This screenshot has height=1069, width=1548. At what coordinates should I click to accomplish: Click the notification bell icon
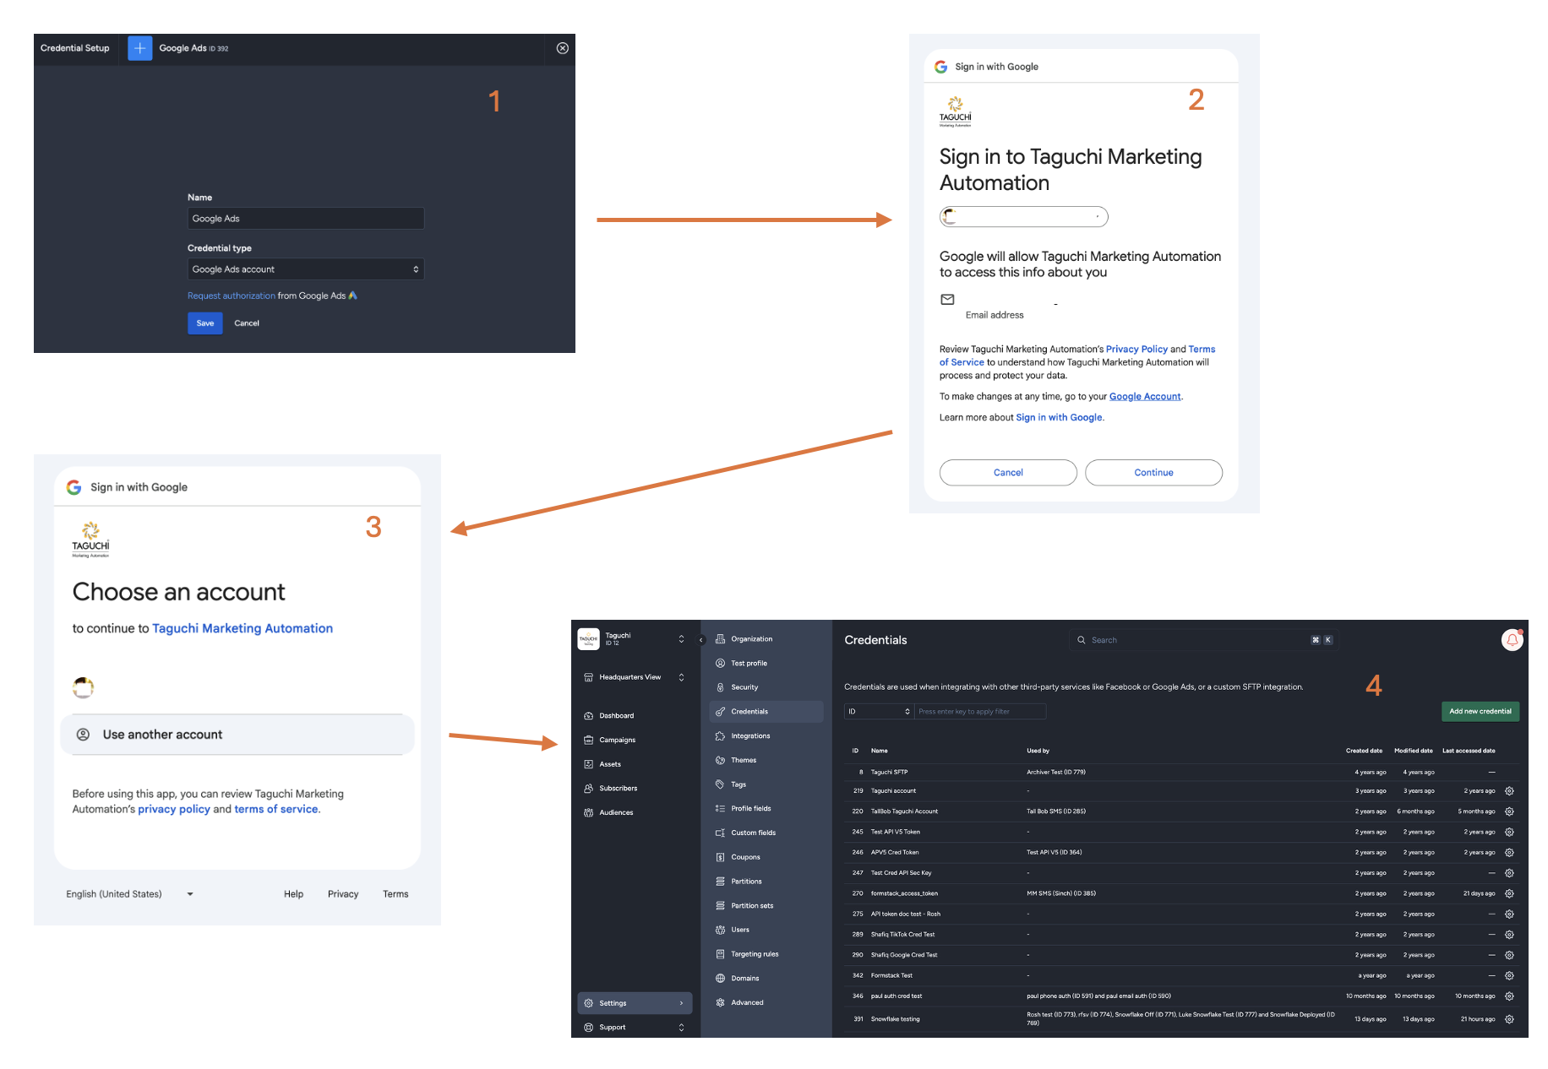click(1512, 640)
